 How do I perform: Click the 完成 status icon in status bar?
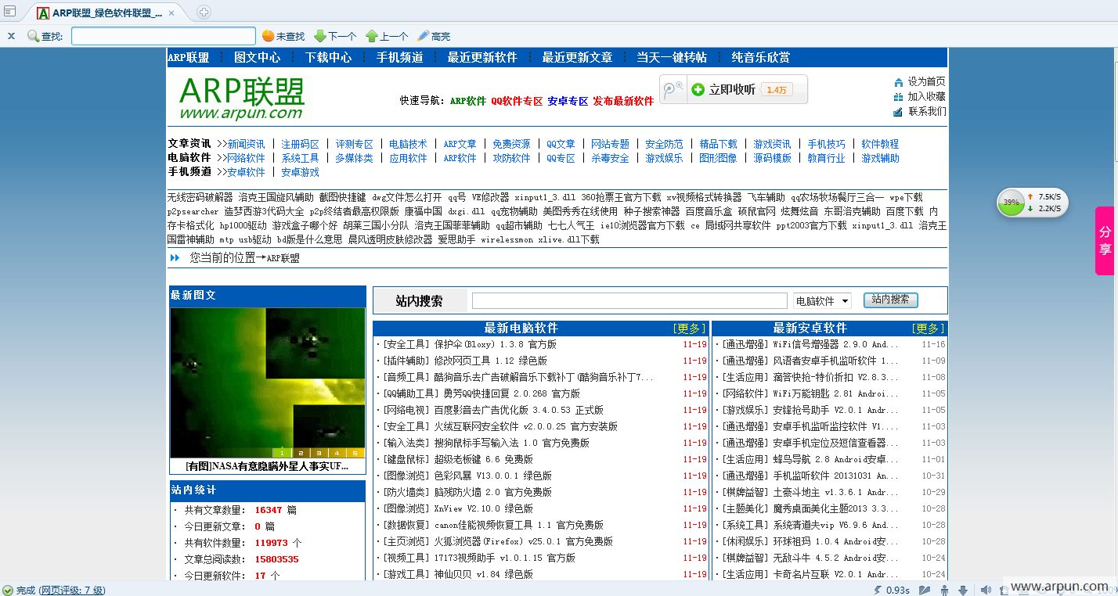(8, 590)
